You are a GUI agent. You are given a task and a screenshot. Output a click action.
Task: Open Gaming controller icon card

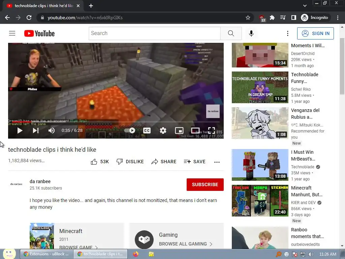(144, 240)
